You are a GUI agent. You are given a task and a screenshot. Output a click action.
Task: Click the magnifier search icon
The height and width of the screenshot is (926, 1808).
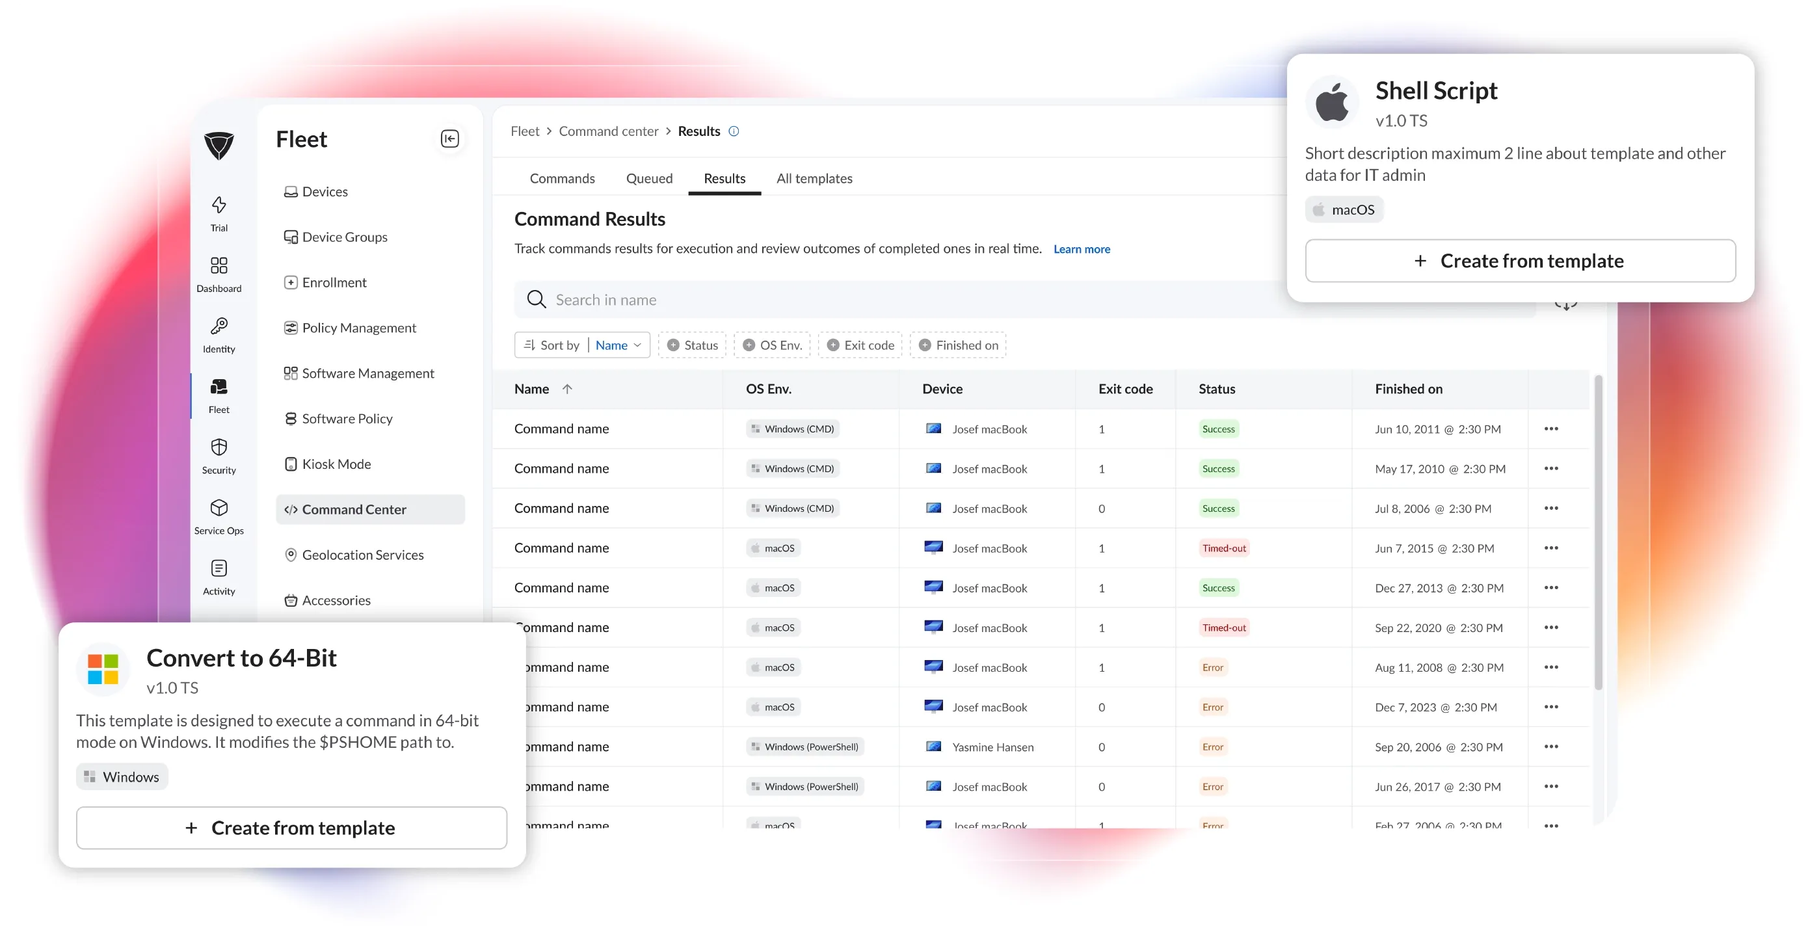[537, 300]
